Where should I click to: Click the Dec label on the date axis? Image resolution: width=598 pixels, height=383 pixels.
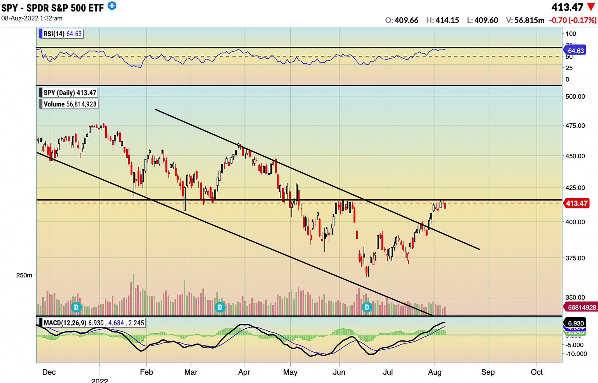click(49, 372)
